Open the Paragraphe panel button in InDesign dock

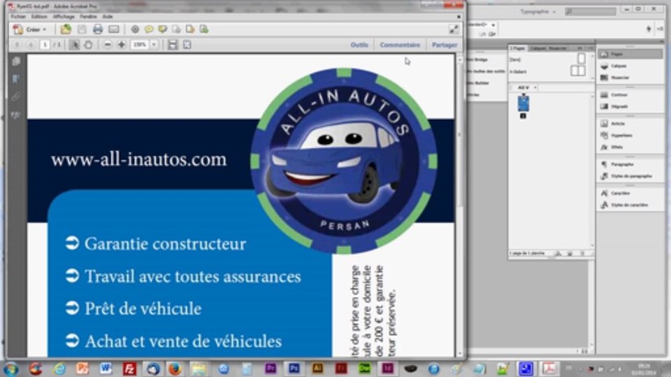point(630,164)
